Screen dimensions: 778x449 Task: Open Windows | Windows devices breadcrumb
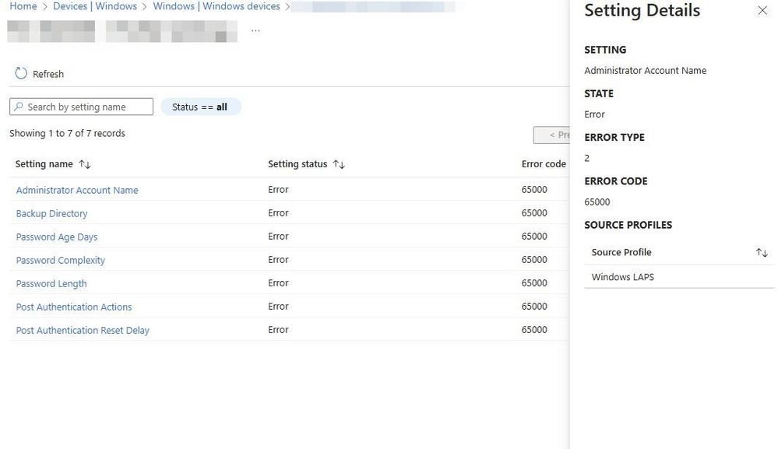[217, 6]
